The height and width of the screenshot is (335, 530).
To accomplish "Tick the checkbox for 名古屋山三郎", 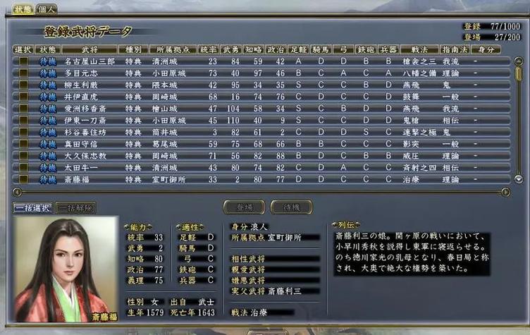I will (23, 61).
